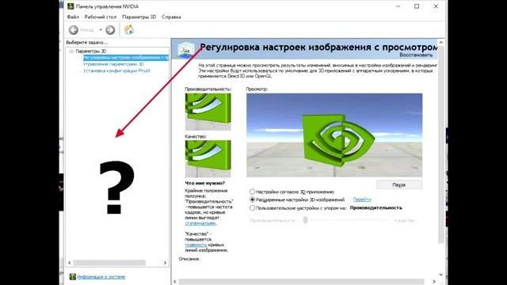Click the large 3D logo preview
The height and width of the screenshot is (285, 507).
pos(334,135)
